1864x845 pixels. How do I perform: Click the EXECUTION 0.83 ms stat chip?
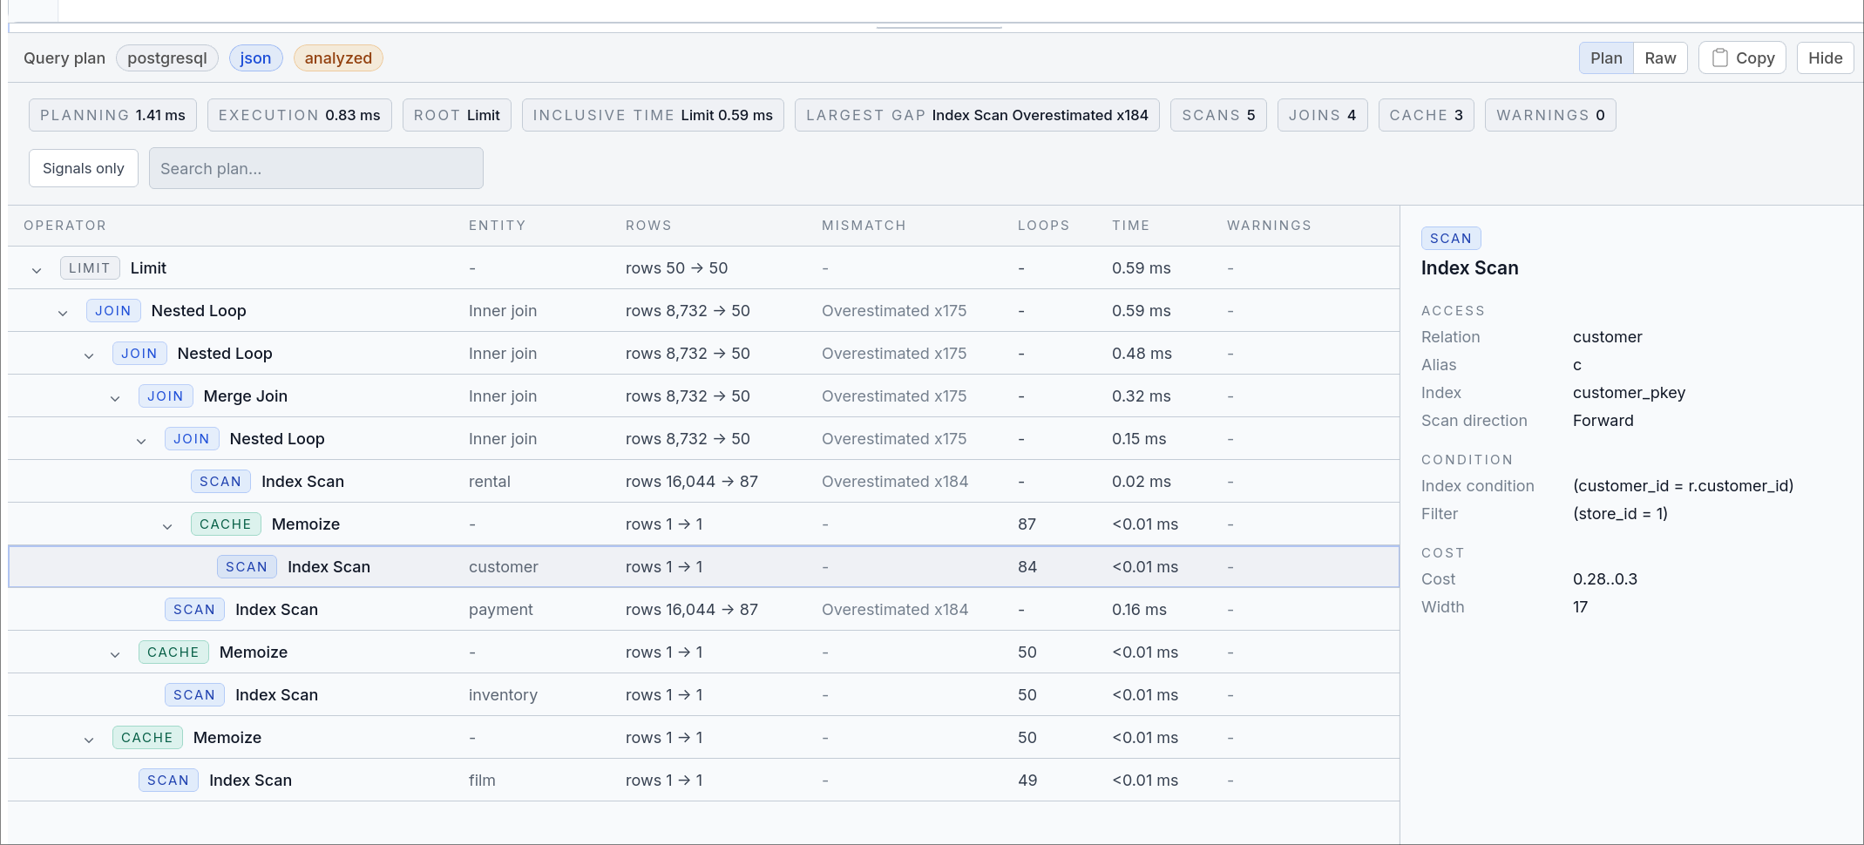(x=299, y=115)
